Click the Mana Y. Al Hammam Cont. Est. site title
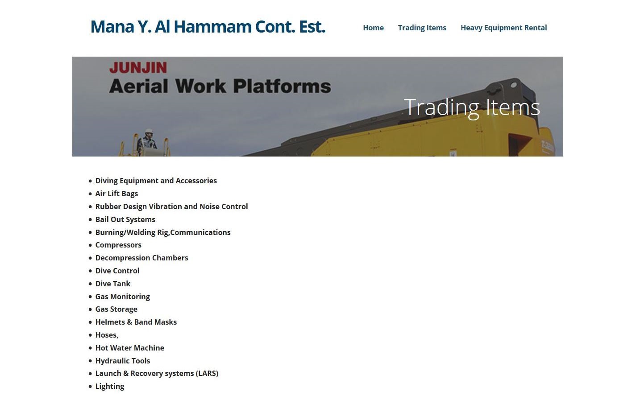This screenshot has width=632, height=396. click(x=208, y=27)
